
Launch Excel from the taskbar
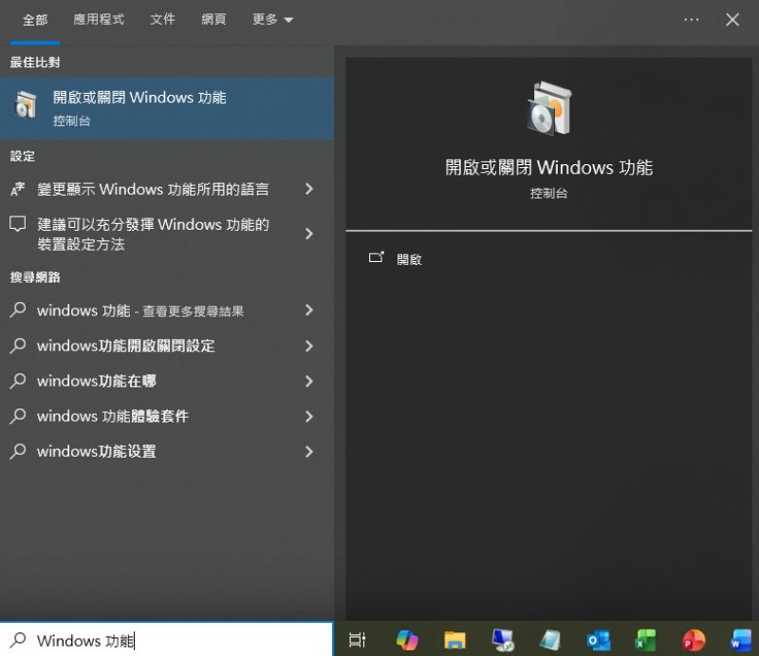pyautogui.click(x=645, y=639)
